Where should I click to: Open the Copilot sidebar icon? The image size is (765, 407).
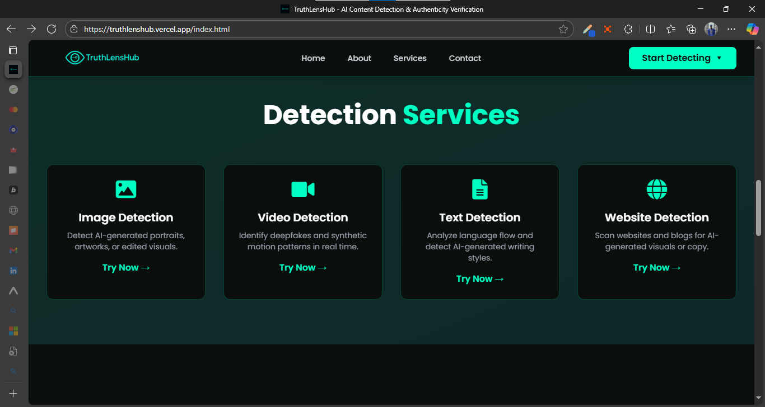[x=752, y=29]
